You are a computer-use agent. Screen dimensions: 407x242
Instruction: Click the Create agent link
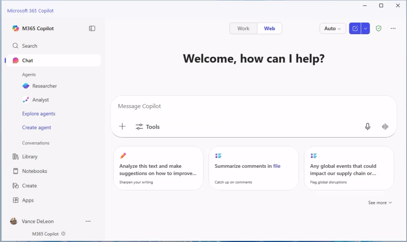point(37,128)
